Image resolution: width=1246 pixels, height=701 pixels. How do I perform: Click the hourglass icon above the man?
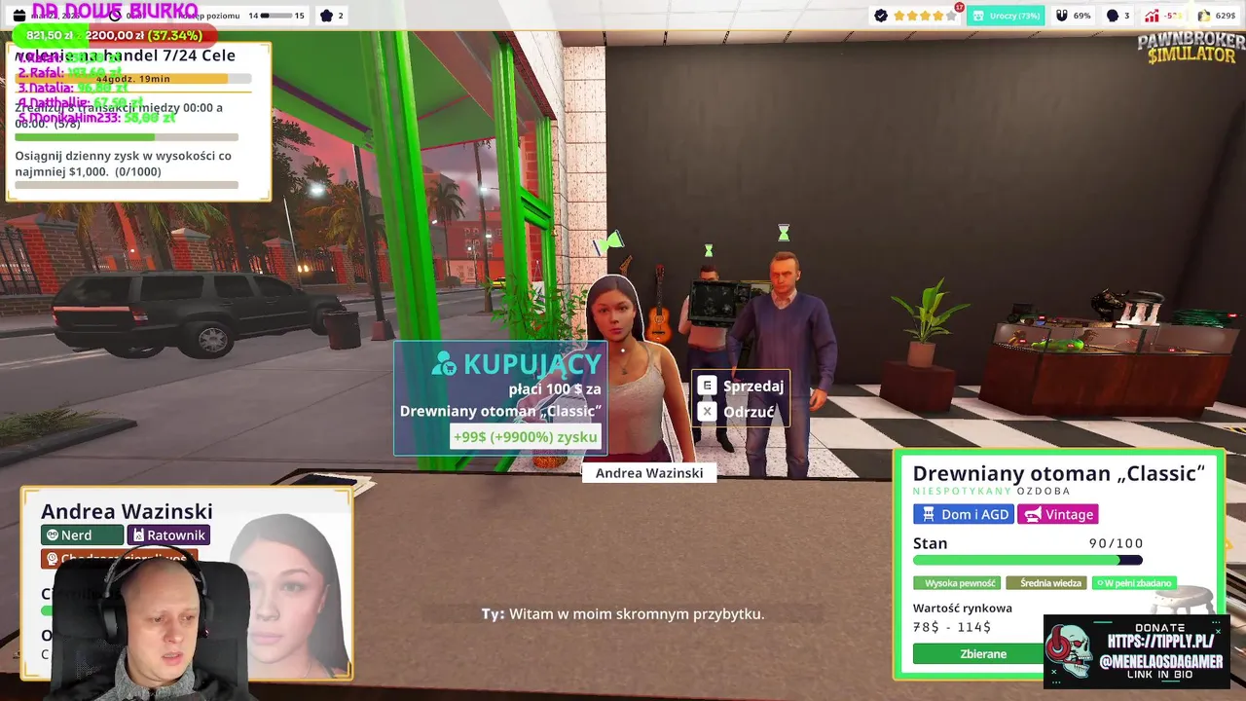pyautogui.click(x=784, y=233)
